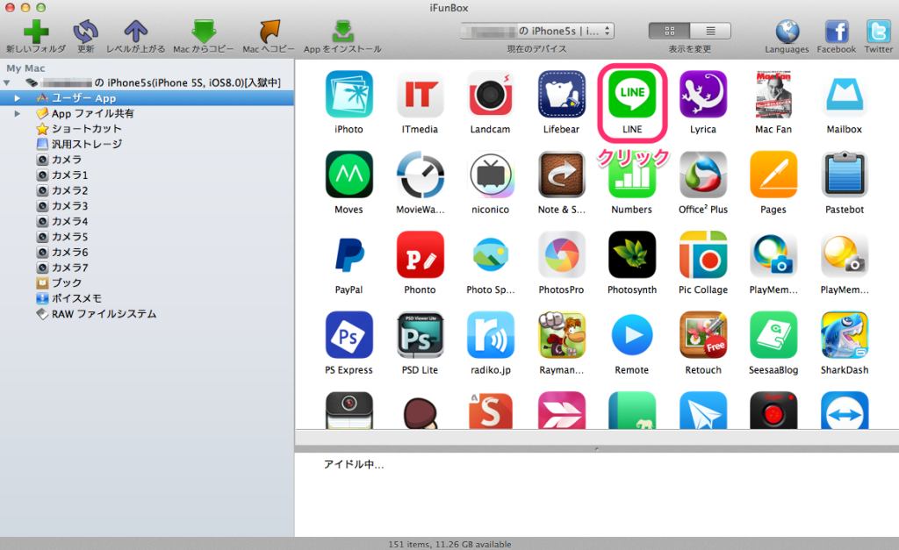The height and width of the screenshot is (550, 899).
Task: Open the Twitter toolbar icon
Action: pyautogui.click(x=878, y=31)
